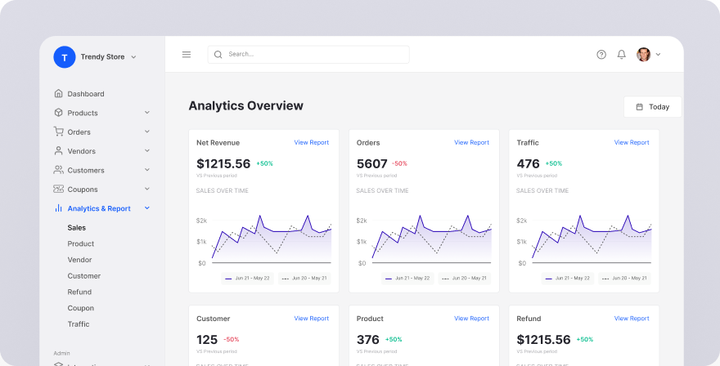Click the Orders cart icon
Screen dimensions: 720x366
tap(58, 132)
